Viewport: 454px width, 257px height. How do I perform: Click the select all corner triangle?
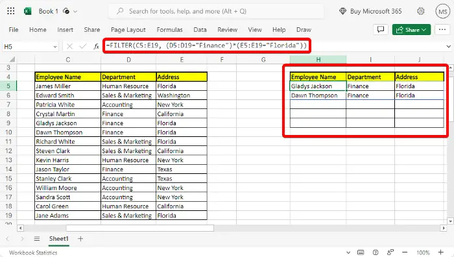click(12, 60)
